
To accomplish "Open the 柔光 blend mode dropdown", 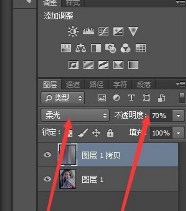I will 75,115.
